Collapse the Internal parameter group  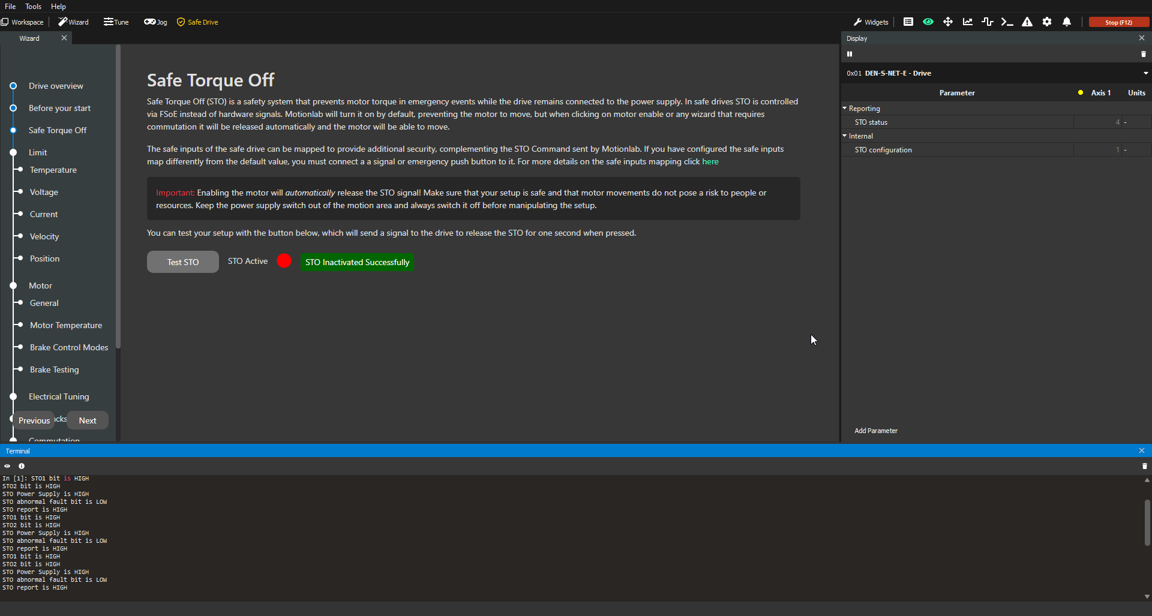845,136
